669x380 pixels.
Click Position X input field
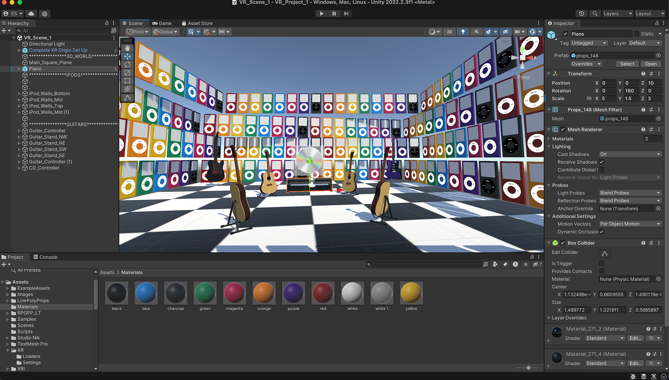tap(608, 83)
